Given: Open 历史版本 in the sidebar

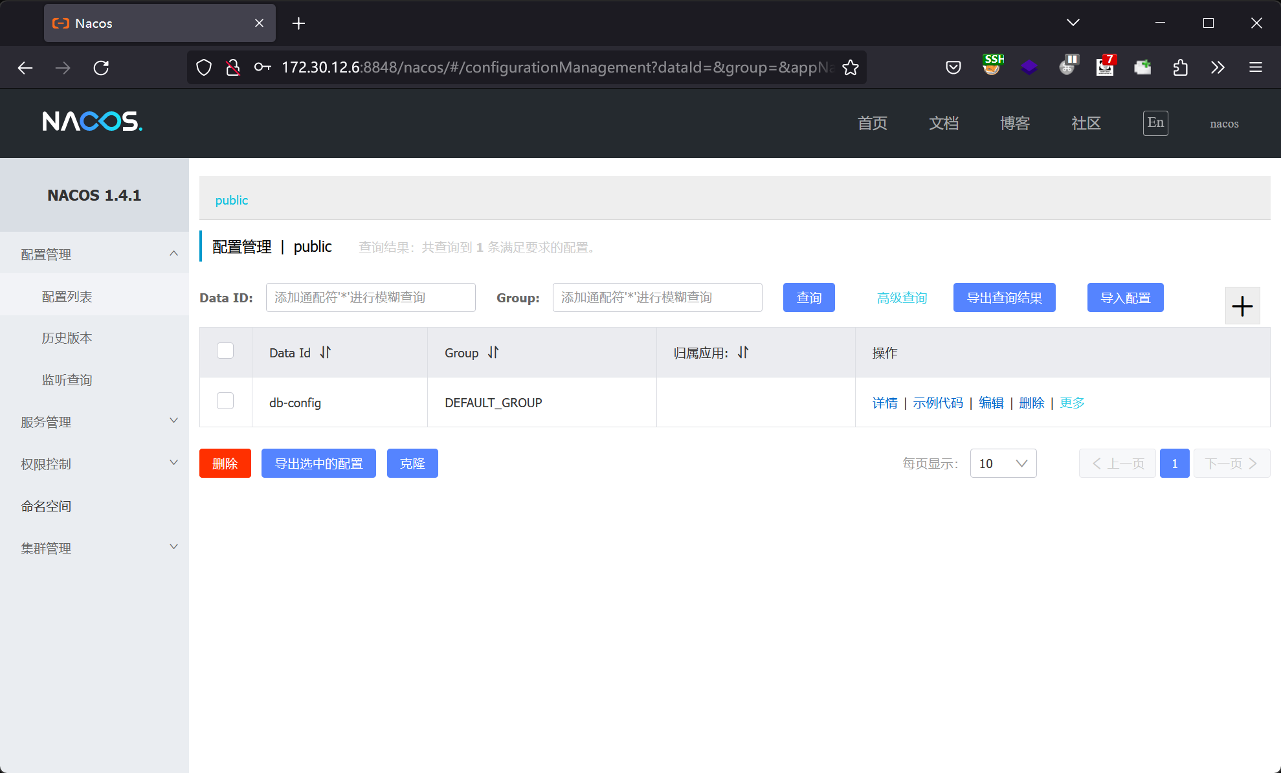Looking at the screenshot, I should tap(67, 338).
